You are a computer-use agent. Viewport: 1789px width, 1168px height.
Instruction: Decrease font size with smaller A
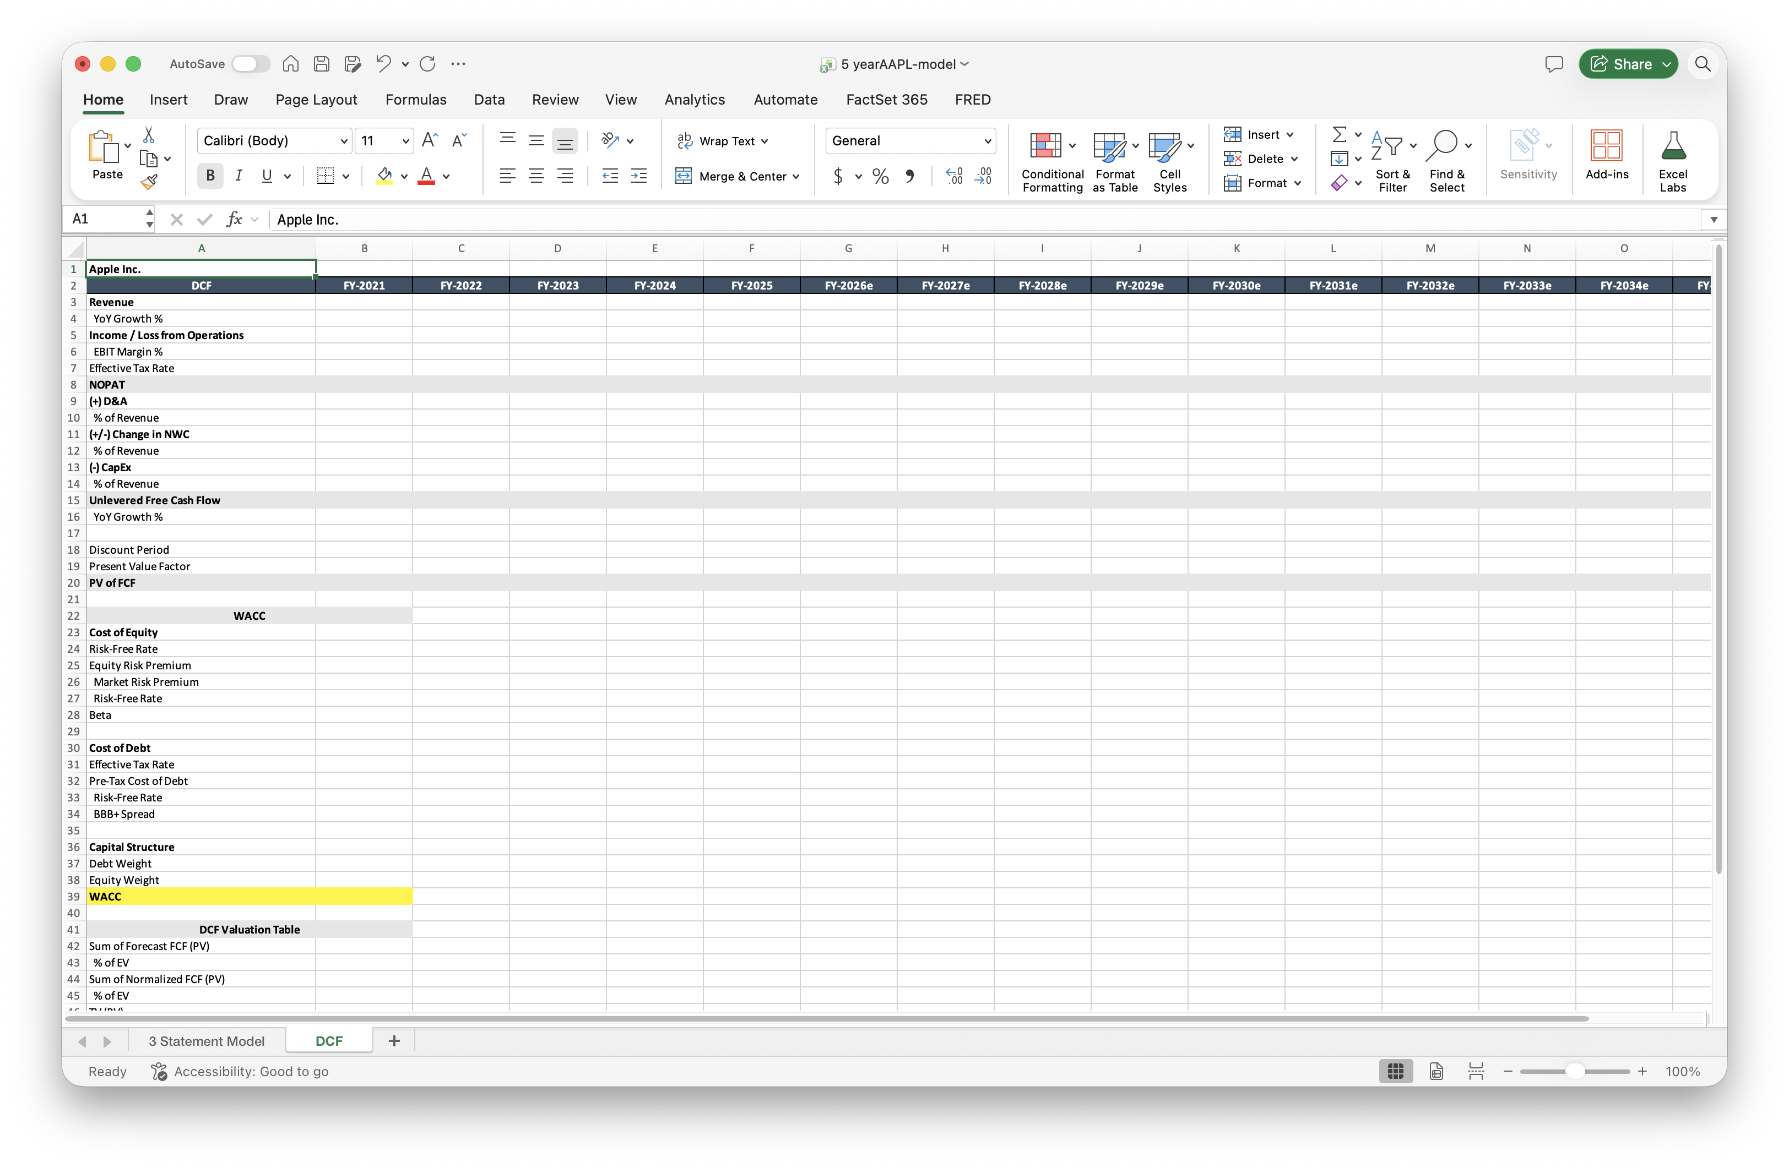coord(459,140)
